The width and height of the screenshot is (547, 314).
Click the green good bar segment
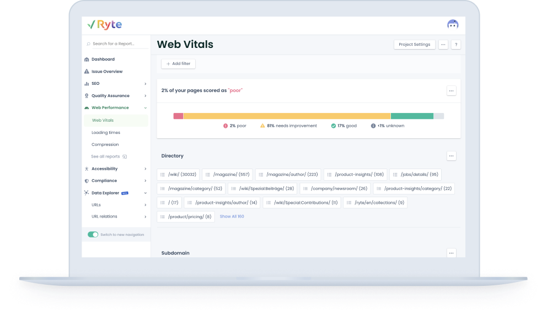412,116
